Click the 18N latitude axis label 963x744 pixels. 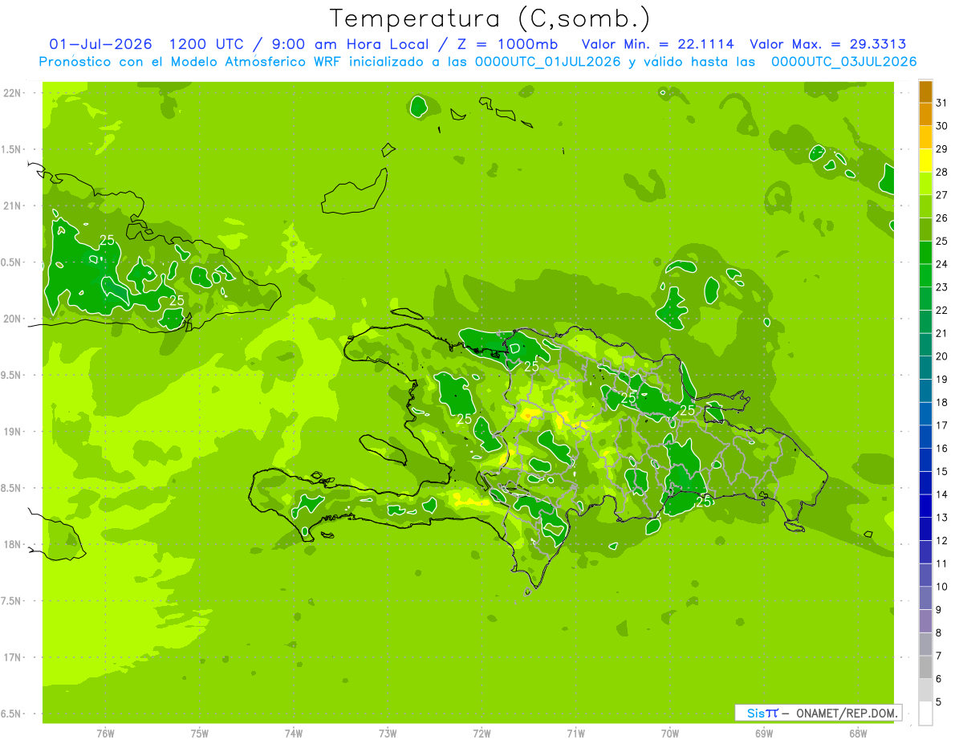(x=12, y=544)
